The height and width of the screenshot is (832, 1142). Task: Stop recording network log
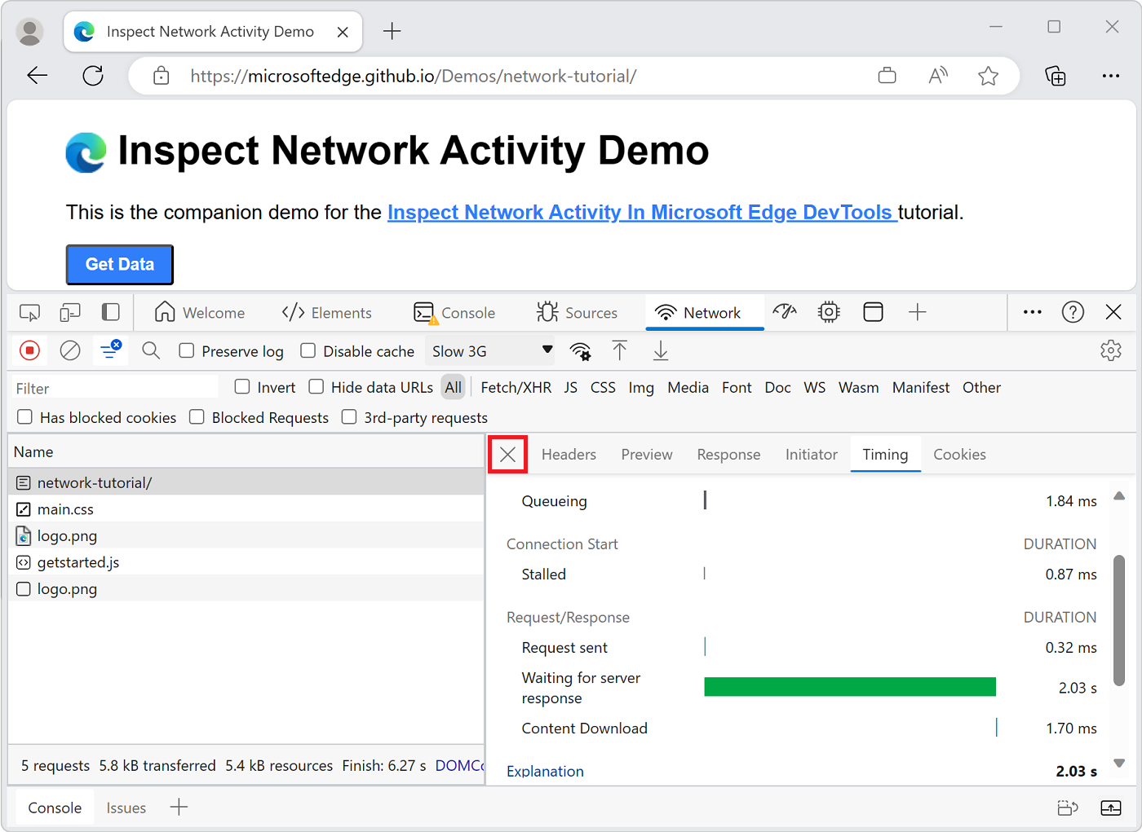point(29,351)
